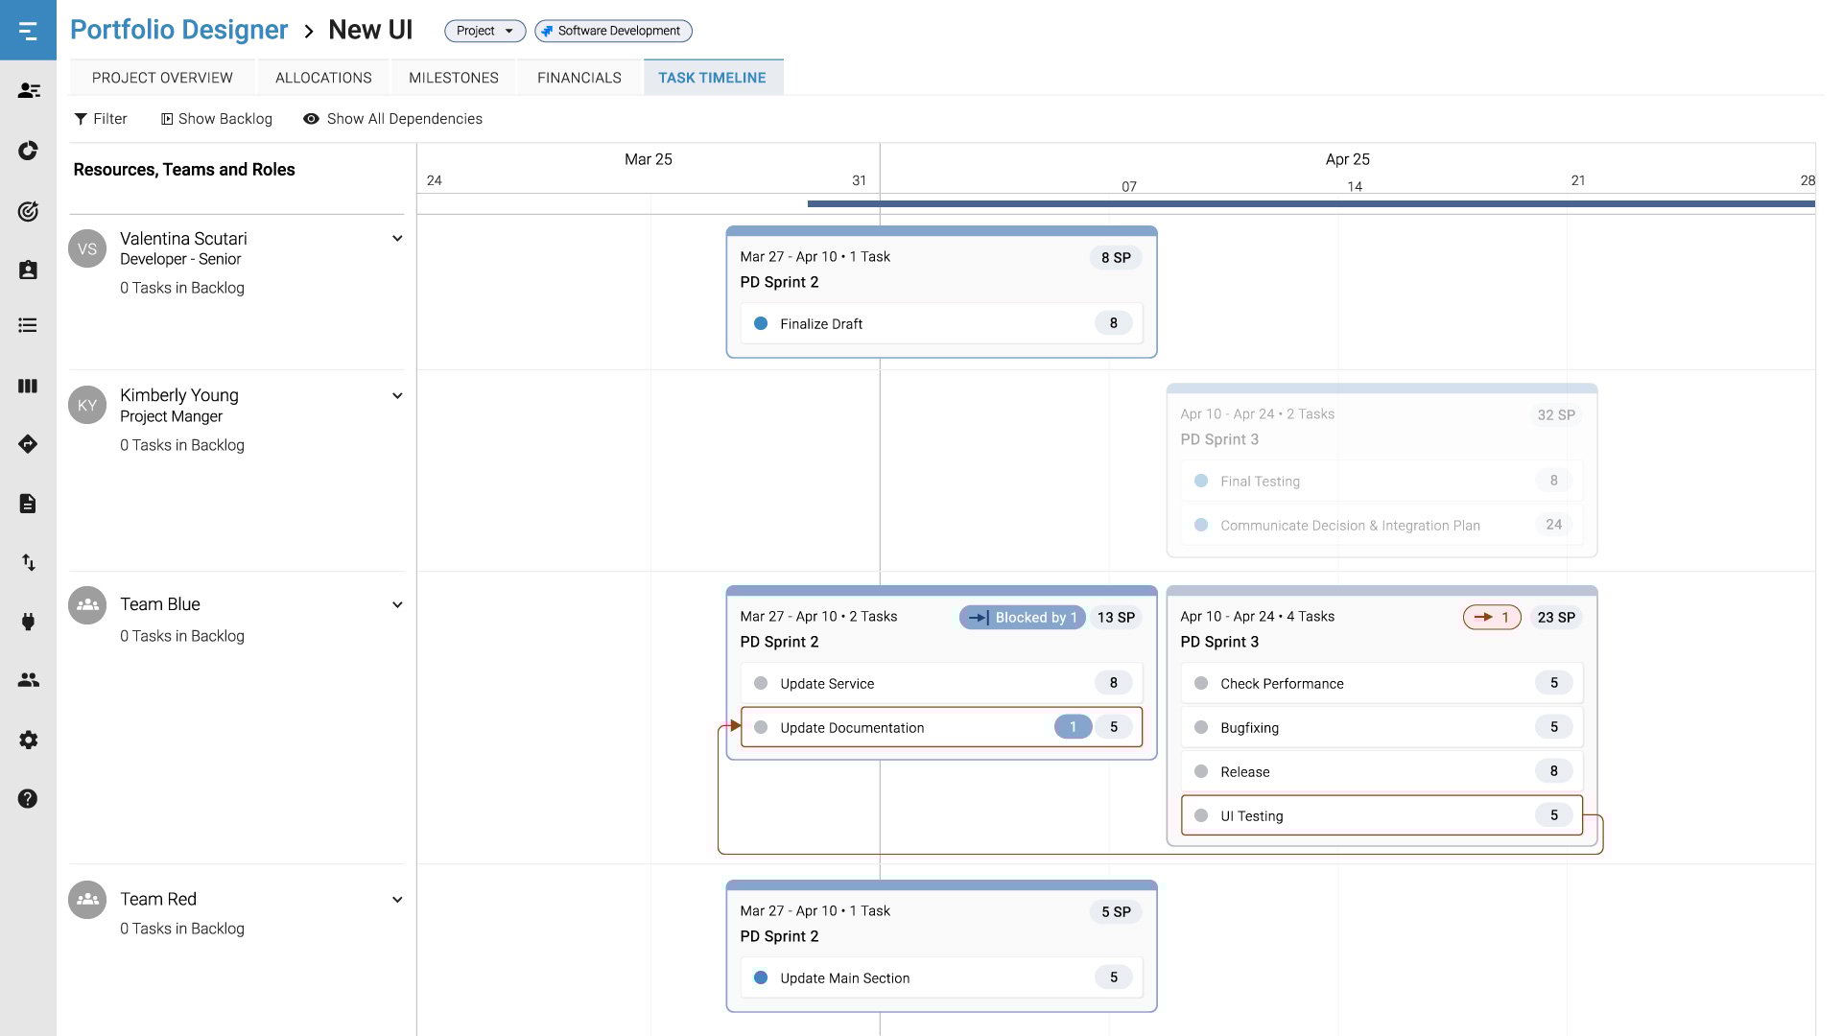
Task: Click the Blocked by 1 badge
Action: (x=1023, y=618)
